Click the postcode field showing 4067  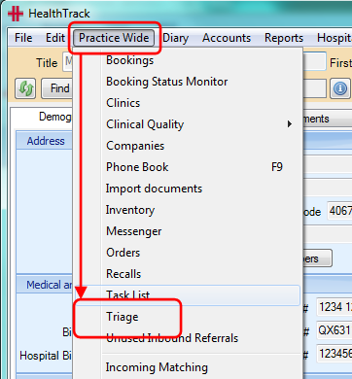(339, 211)
